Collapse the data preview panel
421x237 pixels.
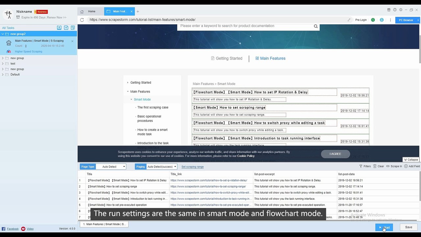[411, 160]
